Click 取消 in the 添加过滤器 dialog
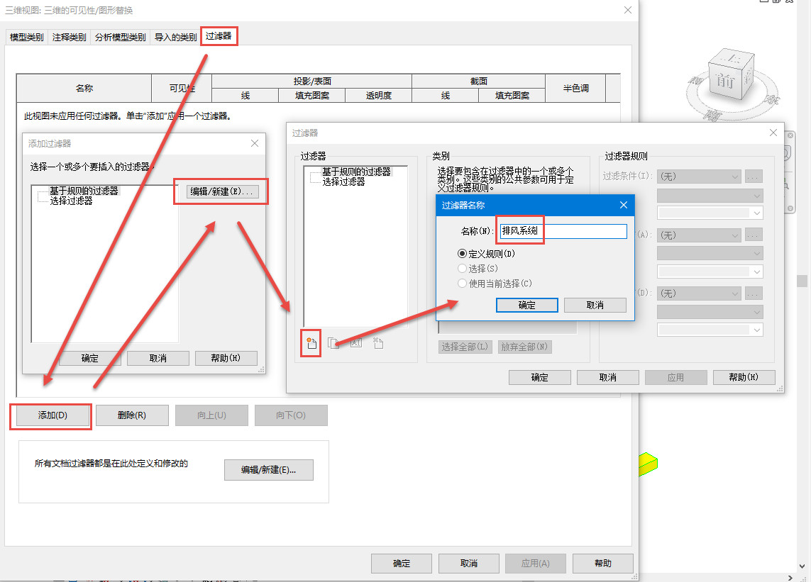The height and width of the screenshot is (582, 811). click(158, 358)
